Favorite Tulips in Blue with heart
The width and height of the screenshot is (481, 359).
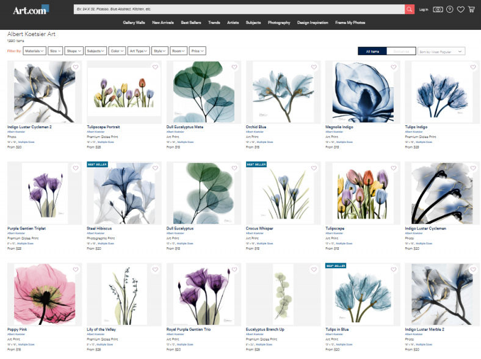[x=394, y=269]
